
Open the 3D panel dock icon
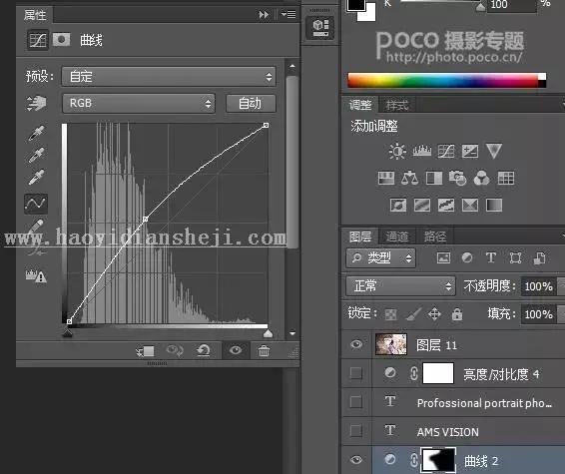(320, 27)
